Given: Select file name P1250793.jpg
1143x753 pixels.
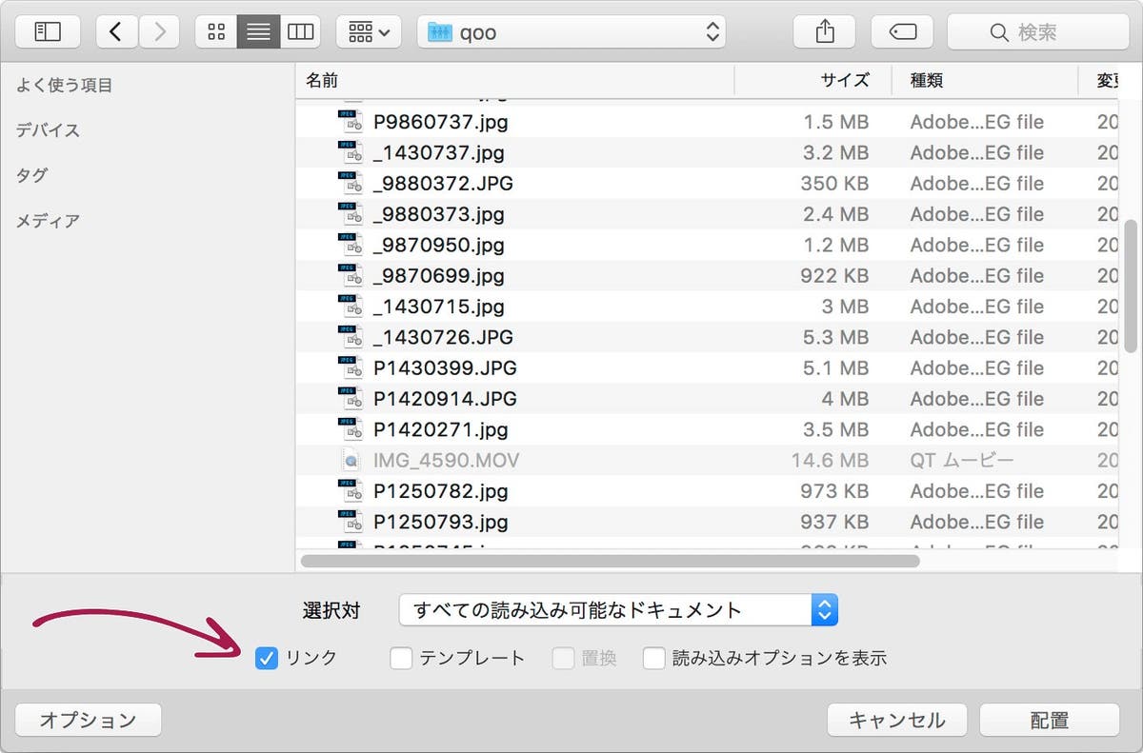Looking at the screenshot, I should pyautogui.click(x=440, y=522).
